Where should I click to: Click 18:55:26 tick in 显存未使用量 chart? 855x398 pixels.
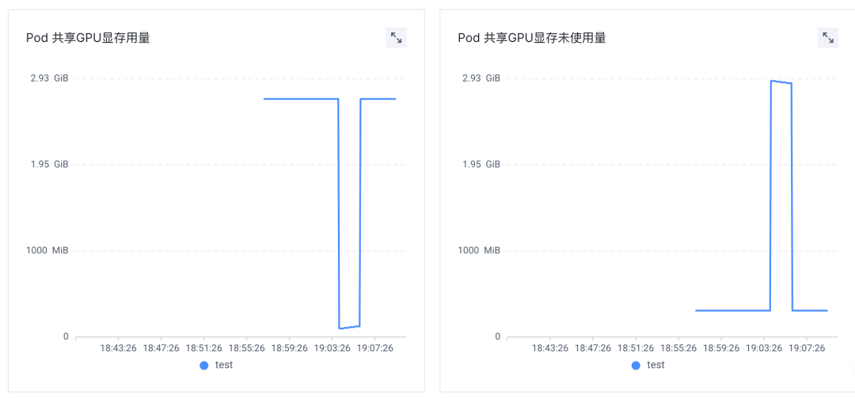coord(678,348)
